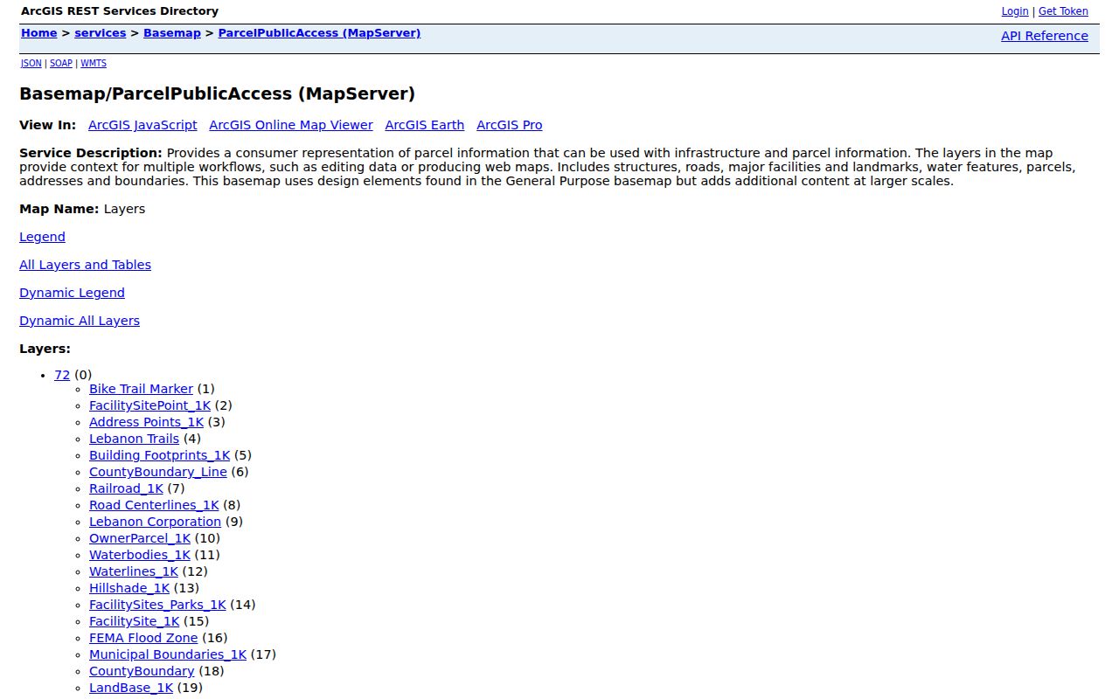1119x699 pixels.
Task: Select the CountyBoundary_Line layer
Action: (x=158, y=472)
